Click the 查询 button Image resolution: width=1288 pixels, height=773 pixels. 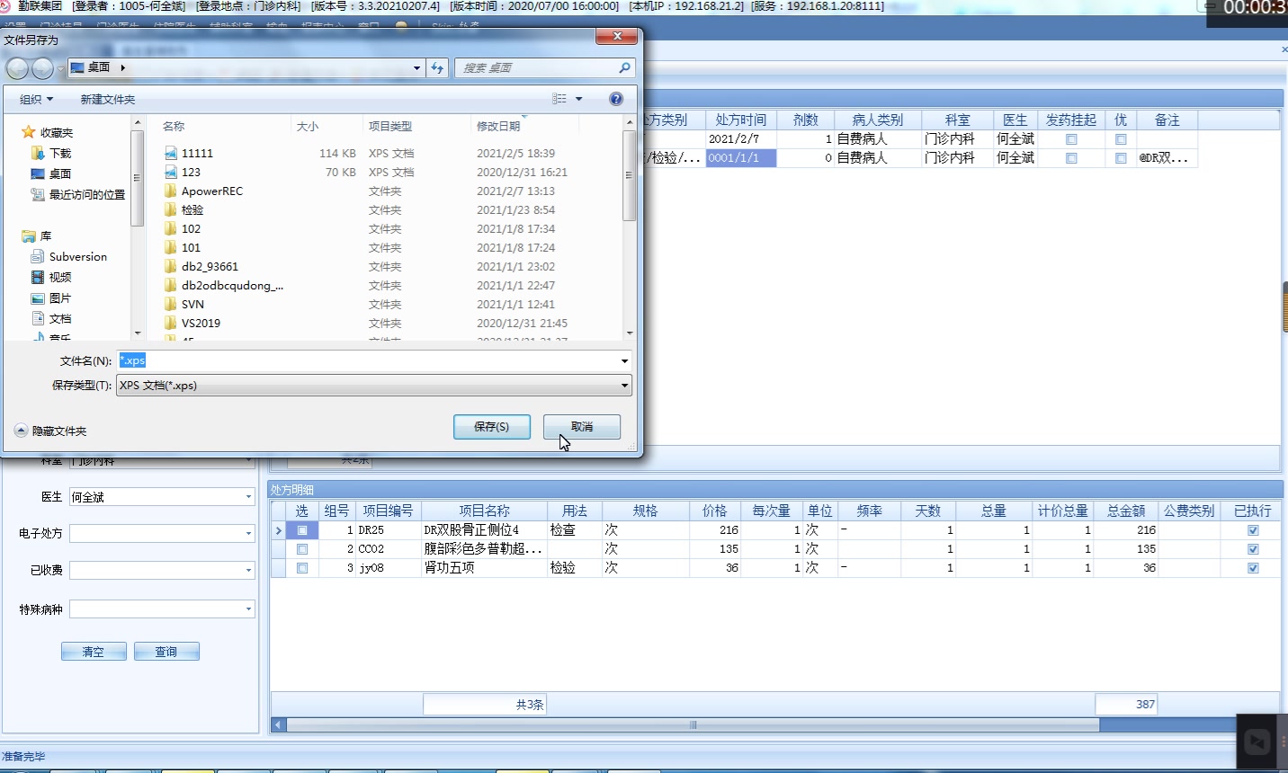166,652
